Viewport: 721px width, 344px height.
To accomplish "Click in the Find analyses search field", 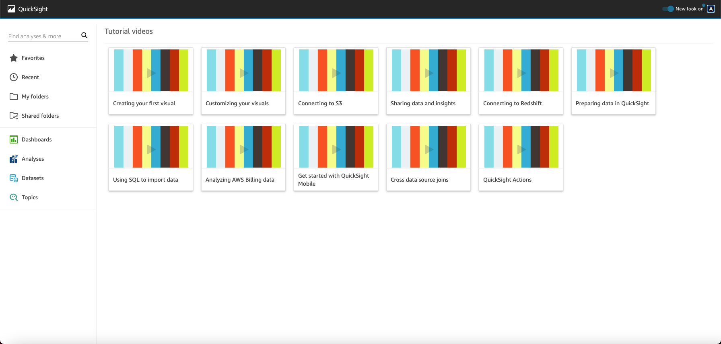I will [x=42, y=36].
